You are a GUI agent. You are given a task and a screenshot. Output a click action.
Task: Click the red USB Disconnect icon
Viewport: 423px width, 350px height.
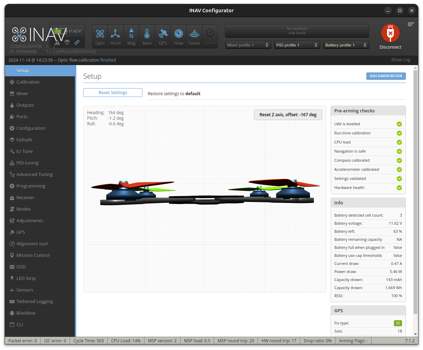coord(390,33)
